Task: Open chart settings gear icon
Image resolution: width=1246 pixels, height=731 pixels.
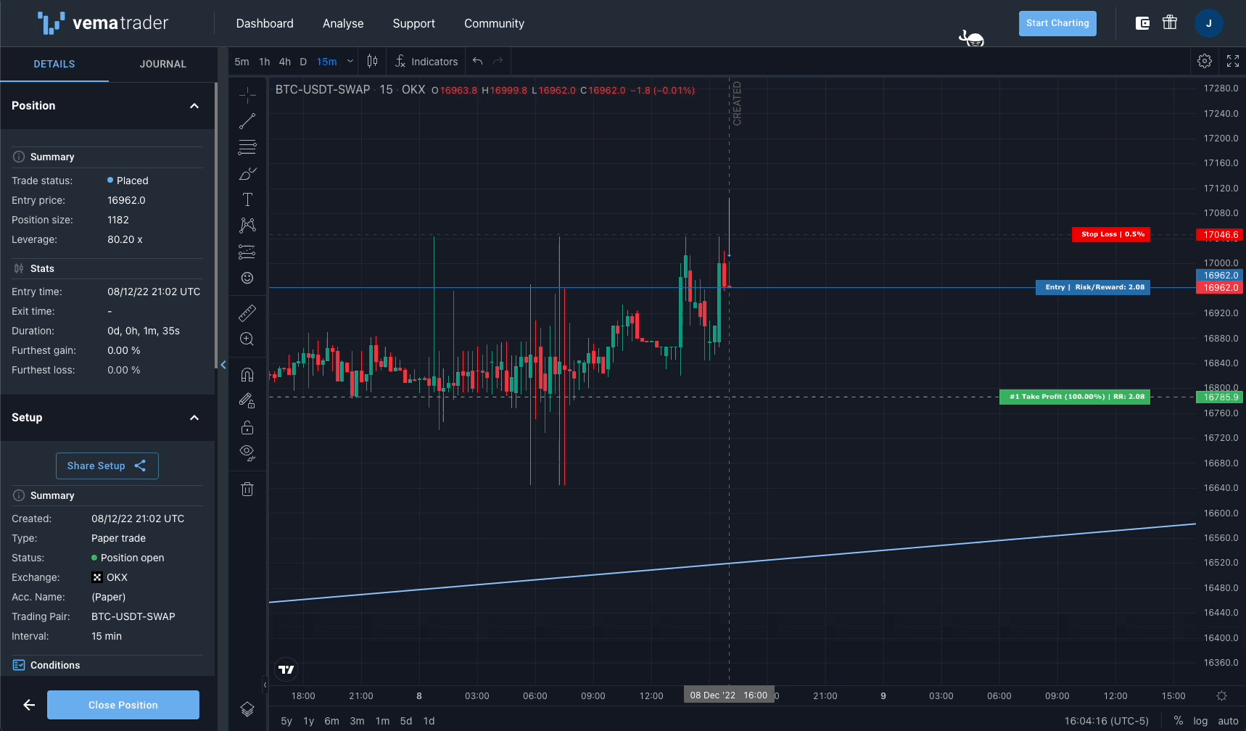Action: 1205,62
